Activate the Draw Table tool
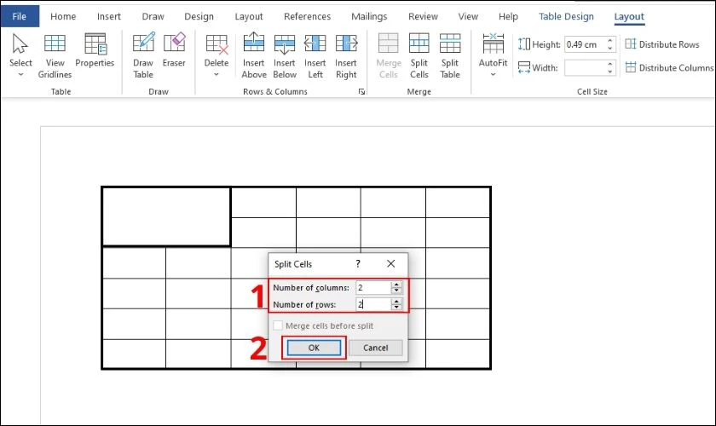Image resolution: width=716 pixels, height=426 pixels. click(143, 55)
